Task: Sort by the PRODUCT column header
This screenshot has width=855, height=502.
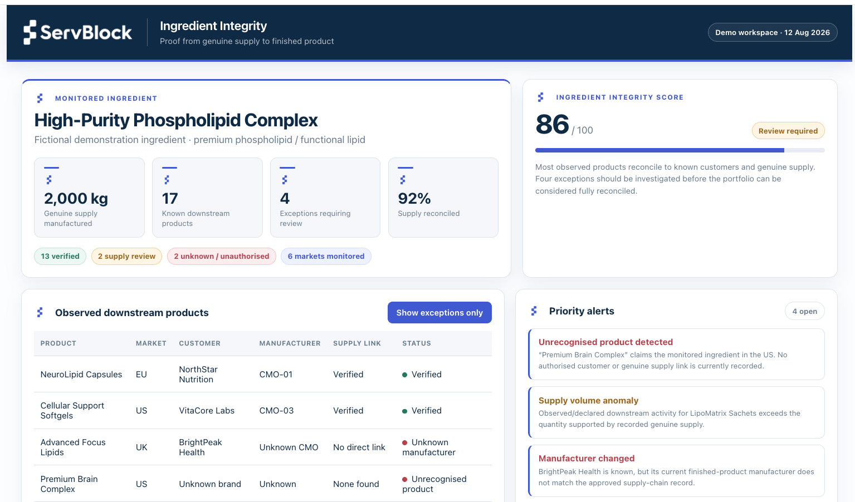Action: pos(58,343)
